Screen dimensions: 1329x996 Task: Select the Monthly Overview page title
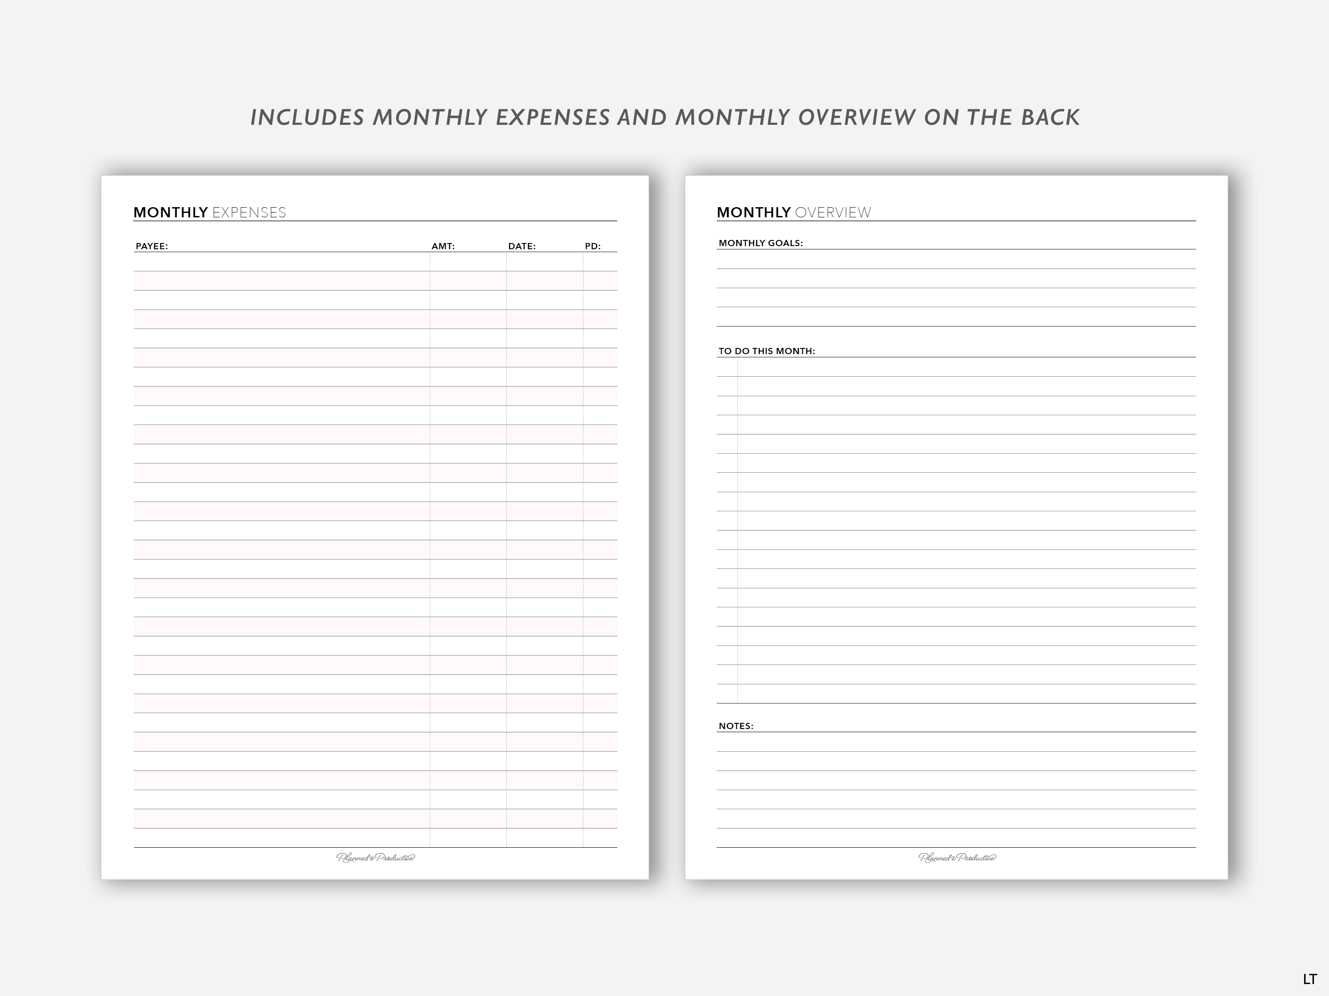point(794,212)
